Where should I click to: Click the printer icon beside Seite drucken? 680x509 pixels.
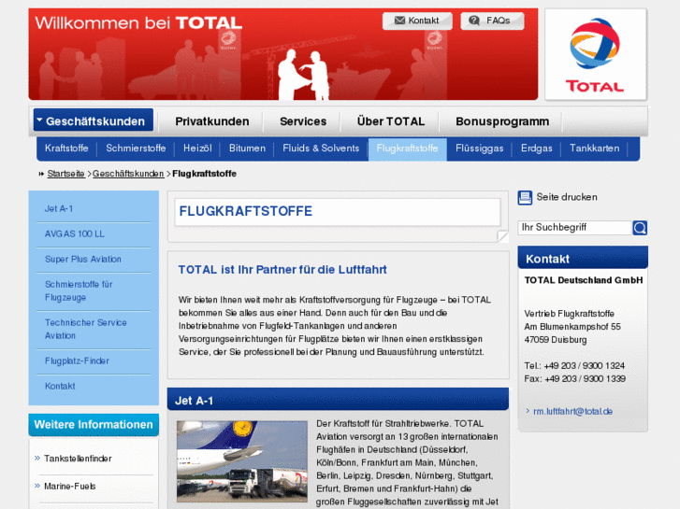[x=525, y=198]
